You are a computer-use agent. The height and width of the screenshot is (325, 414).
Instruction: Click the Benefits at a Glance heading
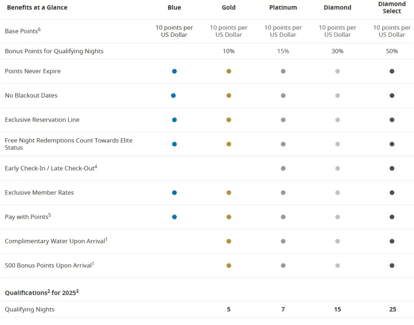coord(37,8)
